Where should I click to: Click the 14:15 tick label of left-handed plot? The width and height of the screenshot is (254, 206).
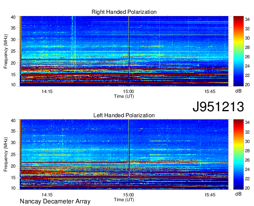[47, 195]
